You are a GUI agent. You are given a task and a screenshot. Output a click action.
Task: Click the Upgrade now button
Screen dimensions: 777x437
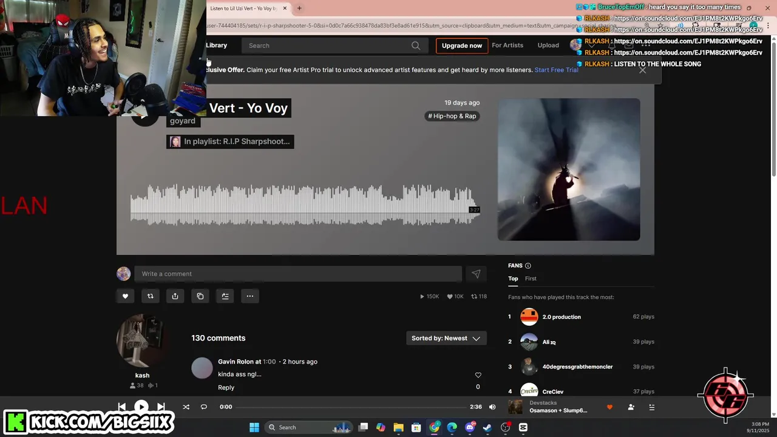[x=462, y=46]
